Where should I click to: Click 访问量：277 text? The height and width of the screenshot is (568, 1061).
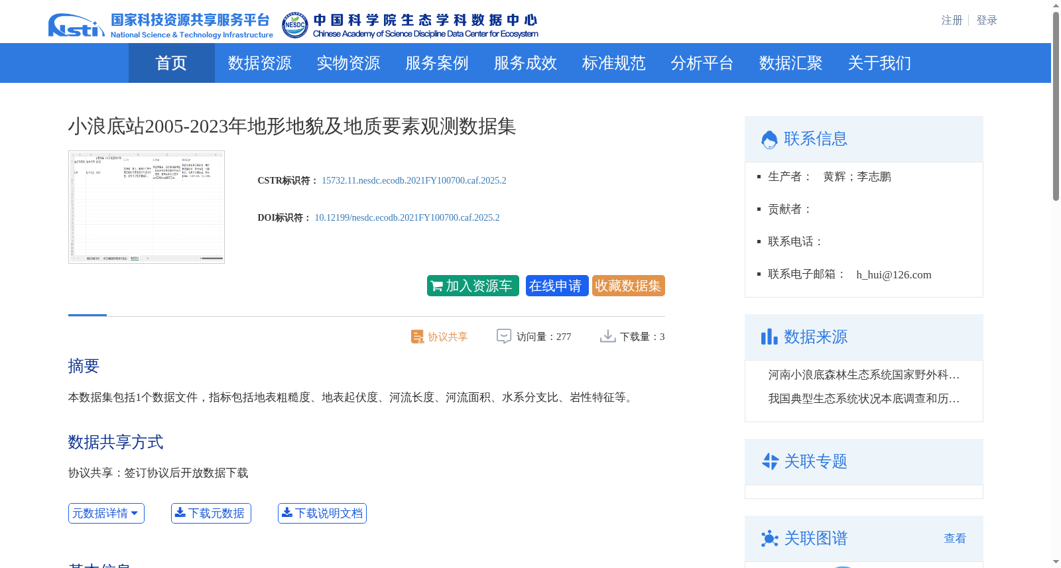click(x=544, y=337)
